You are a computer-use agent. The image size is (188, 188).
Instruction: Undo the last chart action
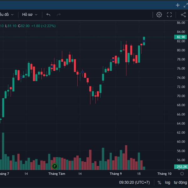point(48,15)
